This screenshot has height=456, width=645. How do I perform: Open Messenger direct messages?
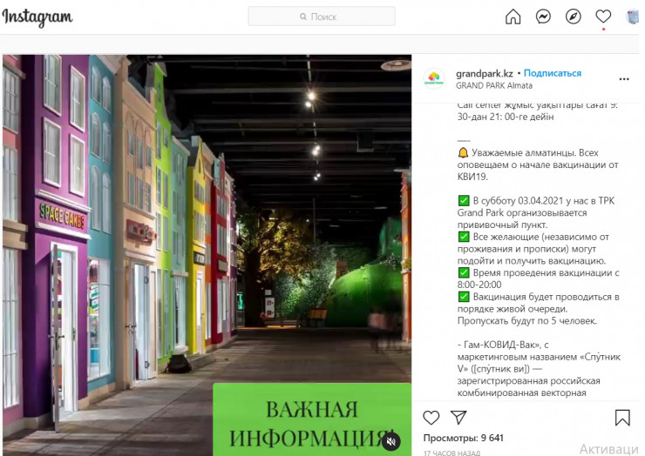click(543, 17)
